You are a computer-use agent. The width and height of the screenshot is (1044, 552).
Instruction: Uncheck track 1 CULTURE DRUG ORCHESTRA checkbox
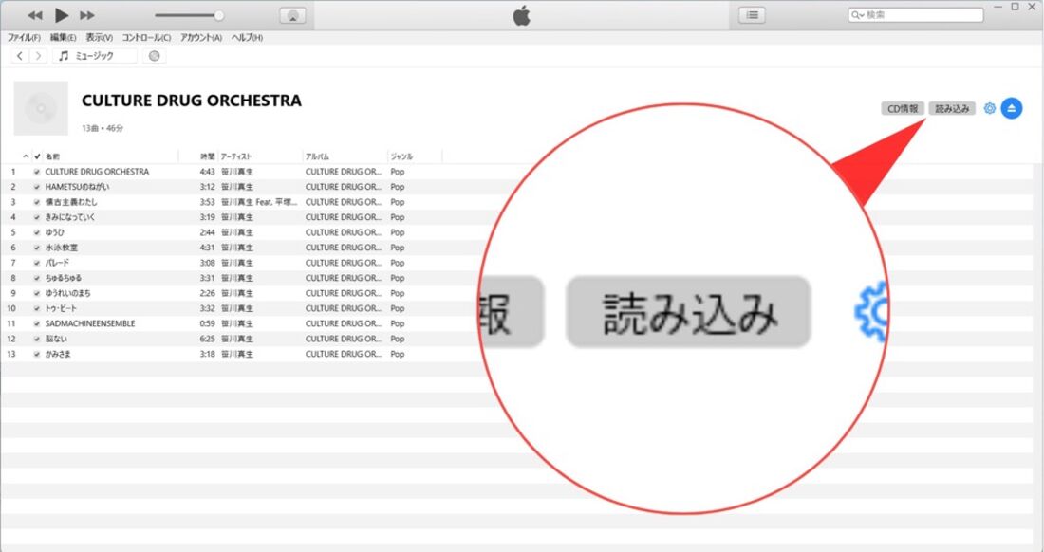(x=37, y=172)
